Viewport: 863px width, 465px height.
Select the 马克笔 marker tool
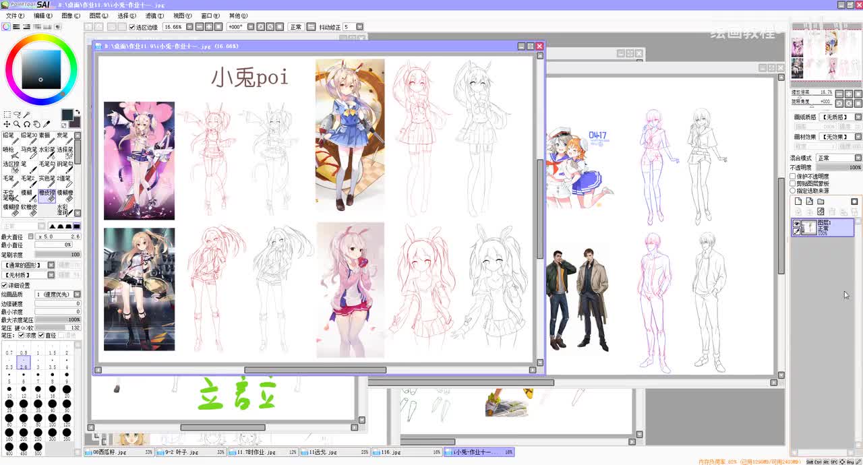pyautogui.click(x=28, y=154)
